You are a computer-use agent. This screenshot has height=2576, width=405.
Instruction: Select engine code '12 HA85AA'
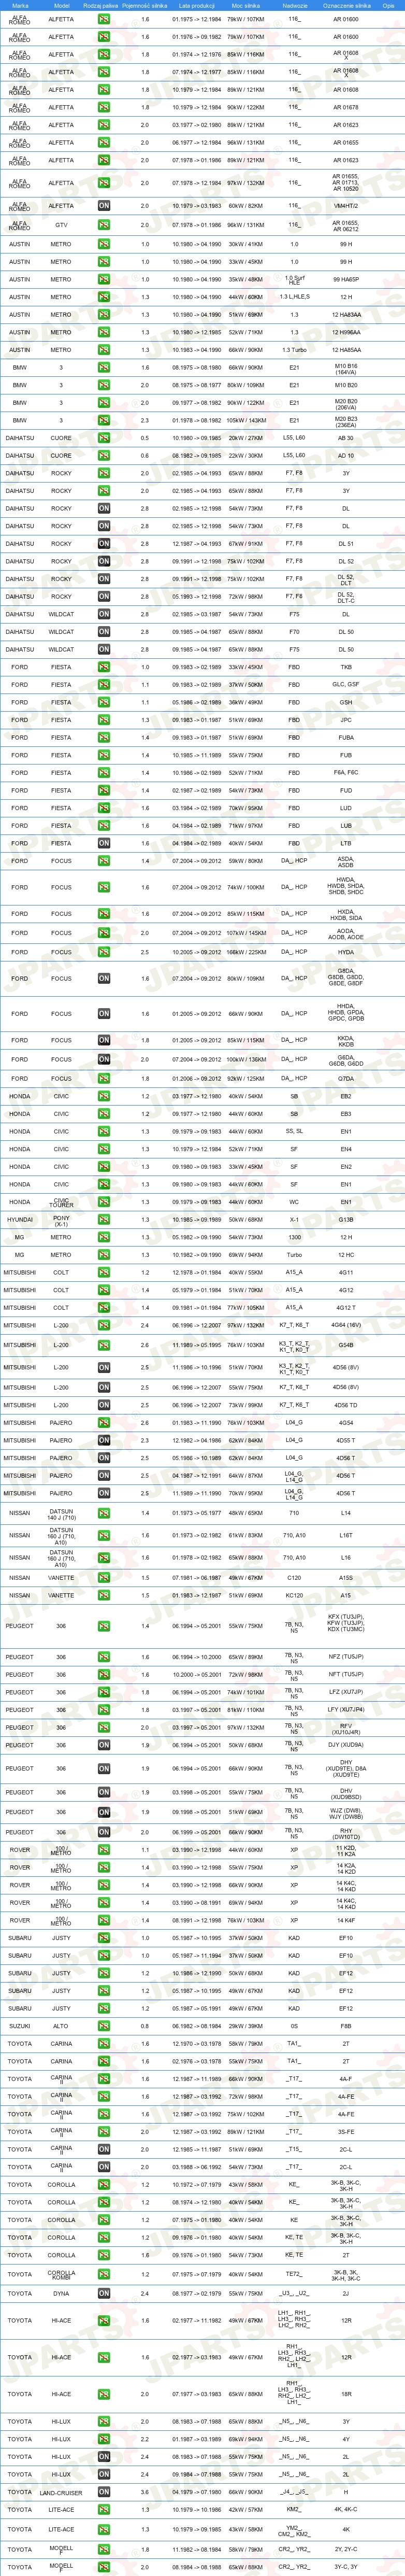tap(346, 350)
